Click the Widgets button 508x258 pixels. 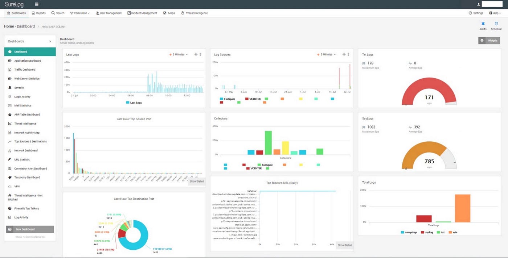(489, 41)
